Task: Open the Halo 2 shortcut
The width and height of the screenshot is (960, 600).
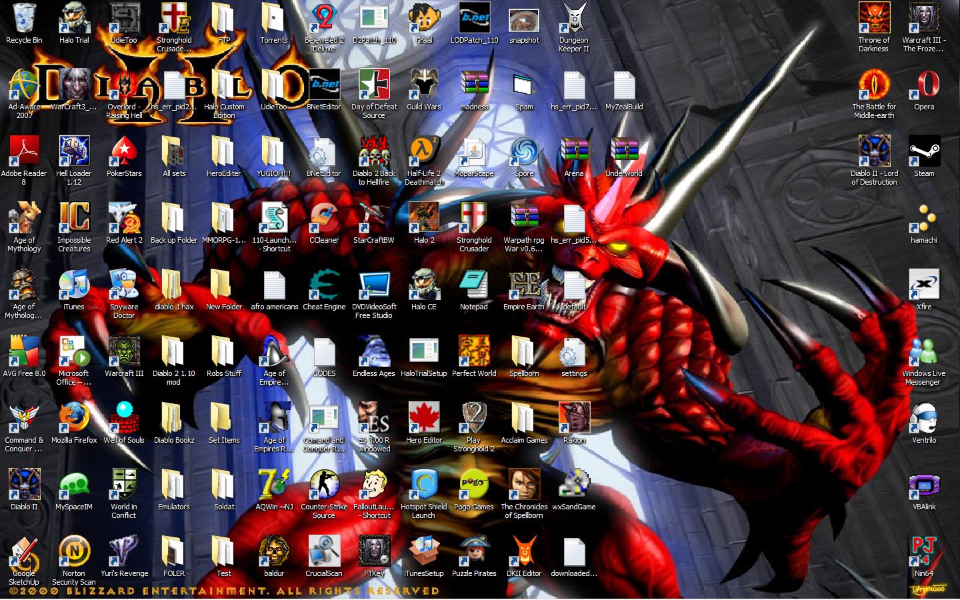Action: coord(424,218)
